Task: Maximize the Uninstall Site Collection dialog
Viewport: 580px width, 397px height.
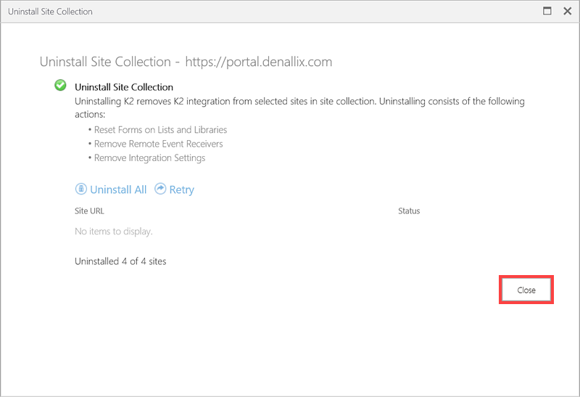Action: 547,11
